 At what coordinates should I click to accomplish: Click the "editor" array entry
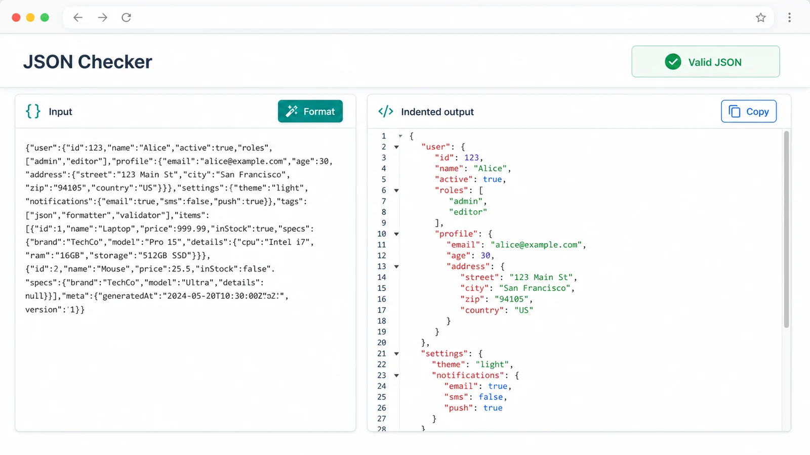point(468,212)
